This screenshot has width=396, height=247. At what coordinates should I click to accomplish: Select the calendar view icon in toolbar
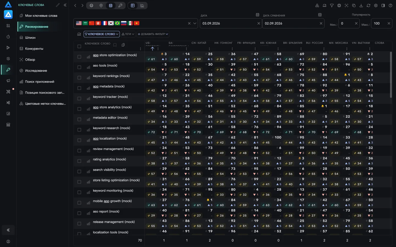[111, 6]
